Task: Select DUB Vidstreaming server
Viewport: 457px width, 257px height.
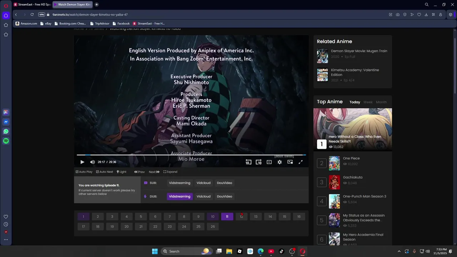Action: (x=180, y=196)
